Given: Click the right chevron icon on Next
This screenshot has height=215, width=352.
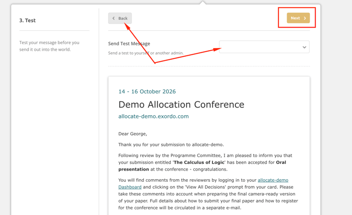Looking at the screenshot, I should tap(305, 18).
